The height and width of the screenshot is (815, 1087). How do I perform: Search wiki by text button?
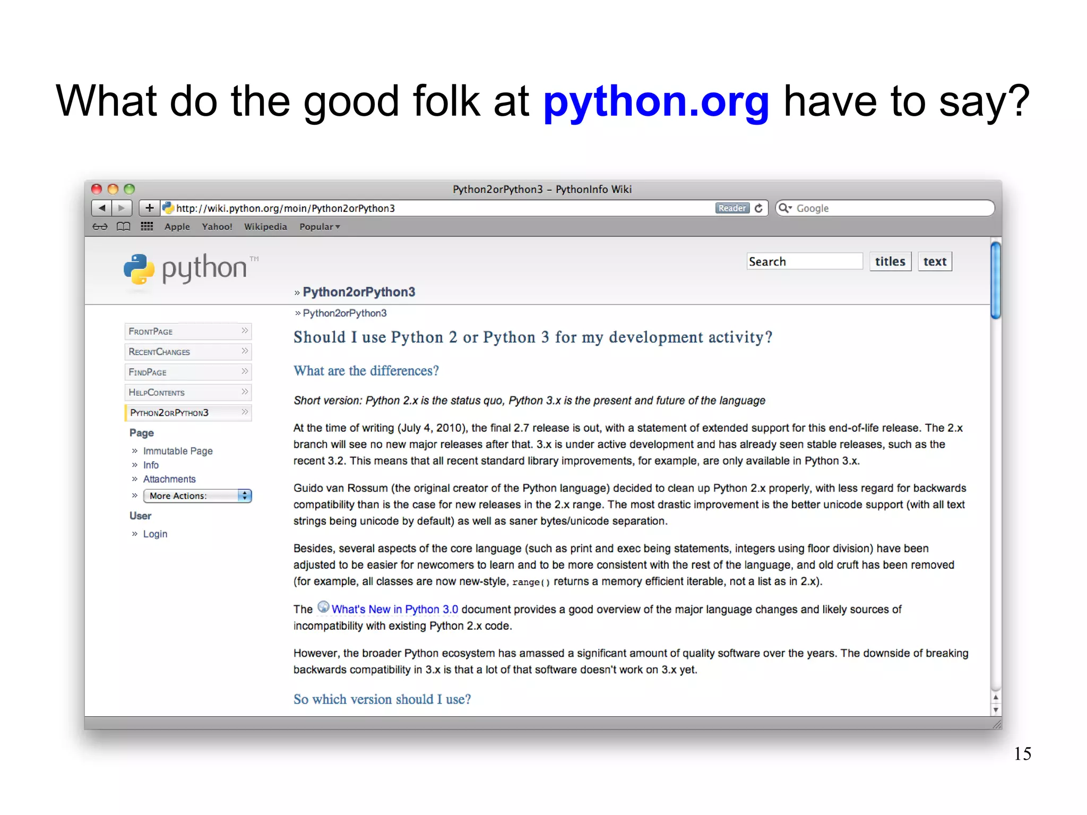[935, 261]
